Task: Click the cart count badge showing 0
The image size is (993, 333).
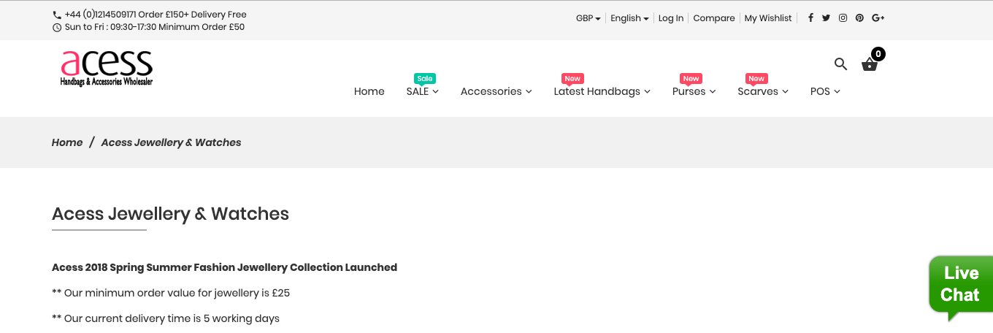Action: click(878, 53)
